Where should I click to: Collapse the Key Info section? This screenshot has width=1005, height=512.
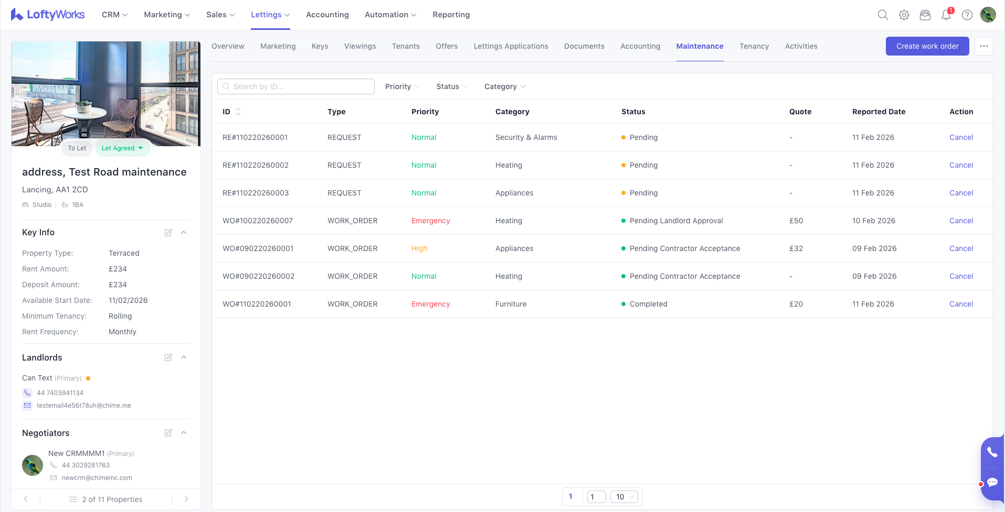(x=184, y=233)
